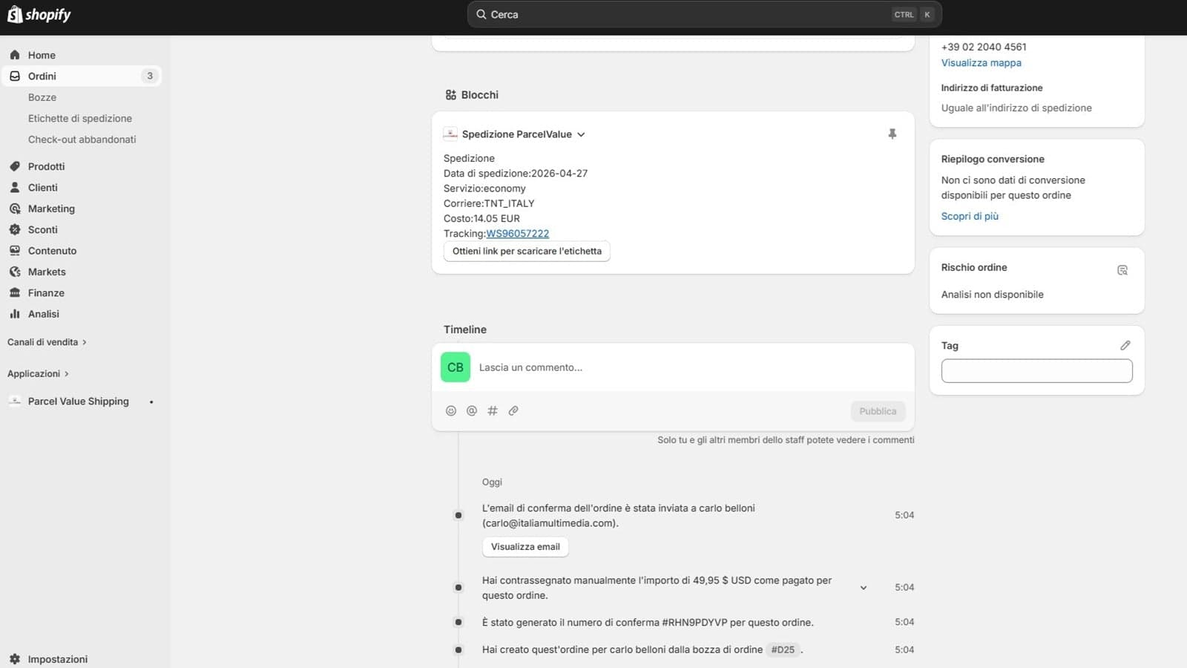
Task: Add a hashtag reference with # icon
Action: tap(492, 410)
